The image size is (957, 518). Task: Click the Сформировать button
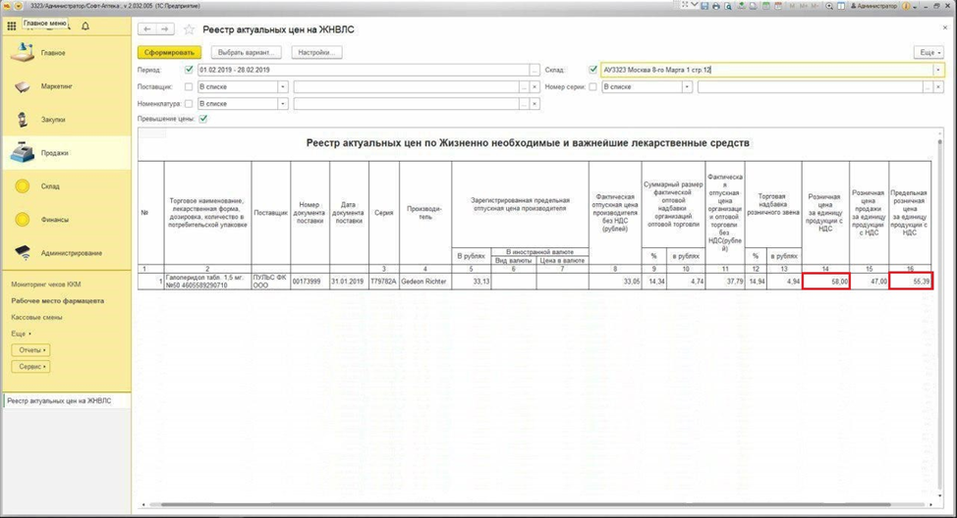[x=168, y=52]
